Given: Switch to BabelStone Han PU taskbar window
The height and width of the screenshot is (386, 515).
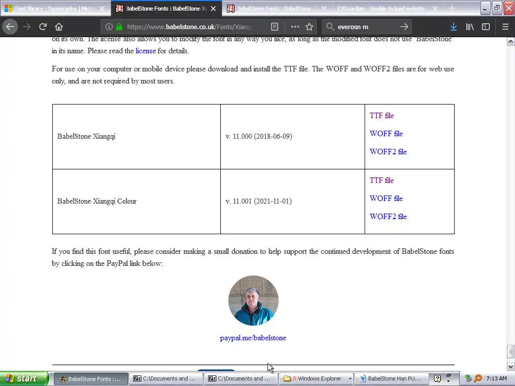Looking at the screenshot, I should pos(391,379).
